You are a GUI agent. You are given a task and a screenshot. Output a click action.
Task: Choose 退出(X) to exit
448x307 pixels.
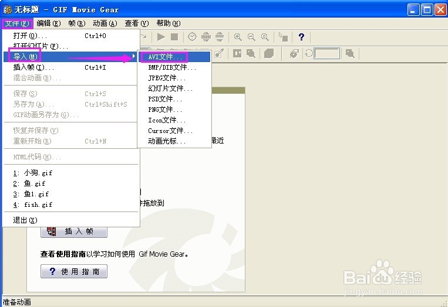[x=71, y=220]
